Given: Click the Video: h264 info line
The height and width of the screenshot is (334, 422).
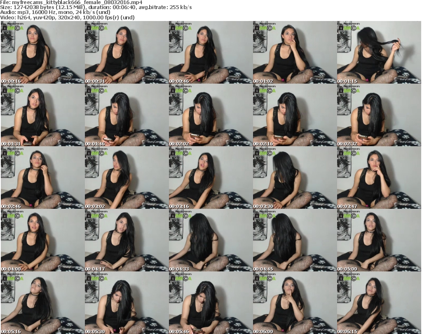Looking at the screenshot, I should click(x=67, y=17).
